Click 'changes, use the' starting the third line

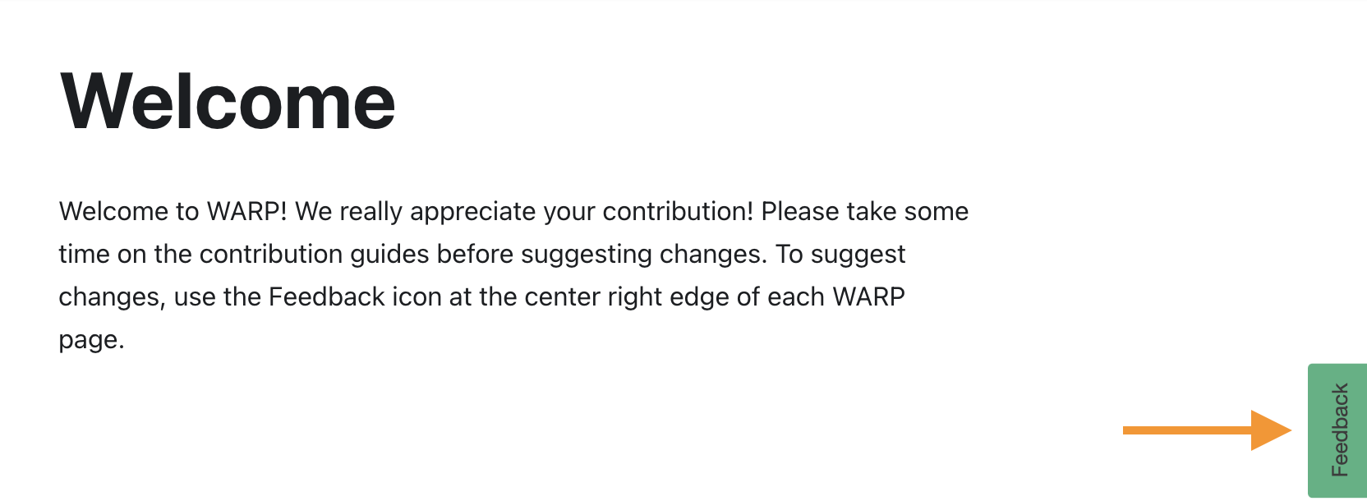click(x=160, y=296)
